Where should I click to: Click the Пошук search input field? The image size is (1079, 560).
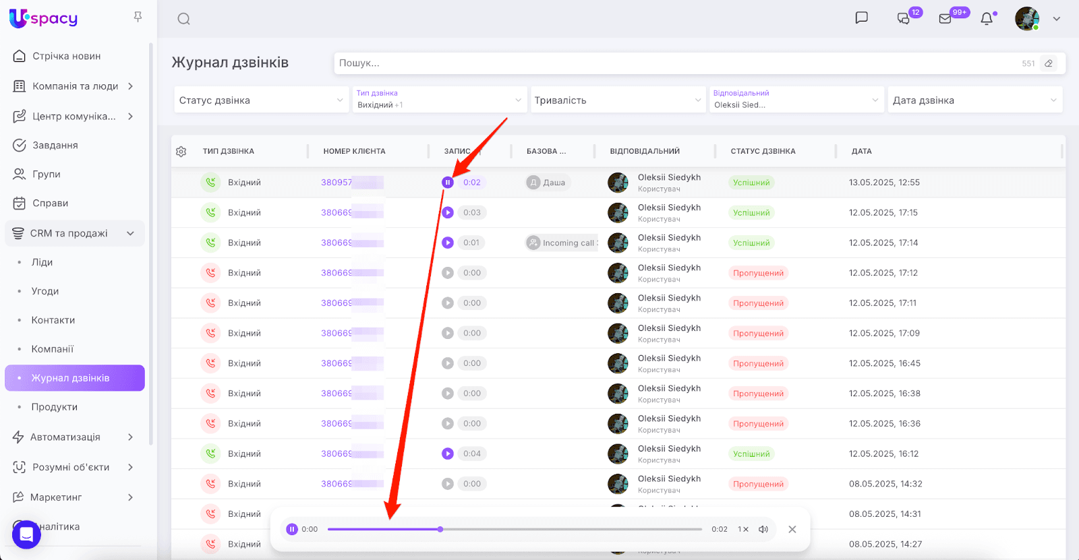click(x=674, y=63)
